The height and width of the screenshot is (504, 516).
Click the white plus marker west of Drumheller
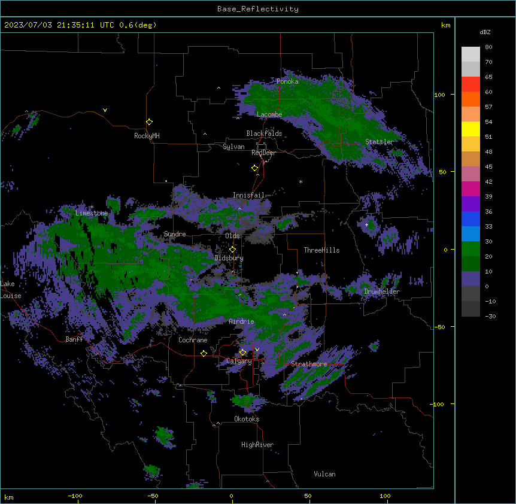[366, 224]
